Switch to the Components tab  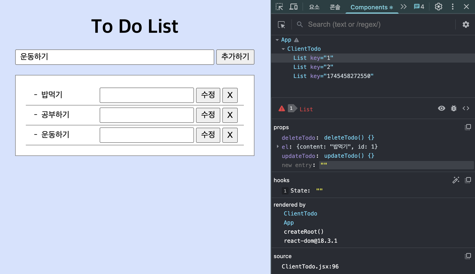tap(372, 7)
